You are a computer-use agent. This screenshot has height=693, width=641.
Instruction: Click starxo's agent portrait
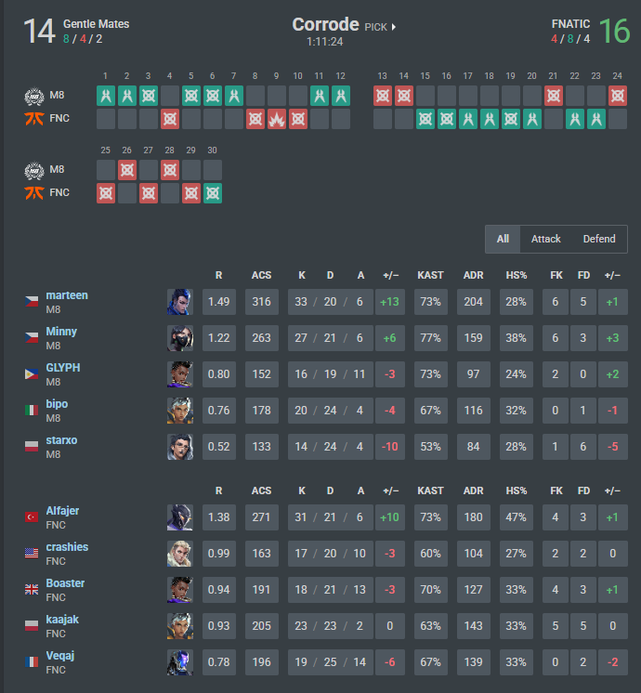tap(180, 447)
